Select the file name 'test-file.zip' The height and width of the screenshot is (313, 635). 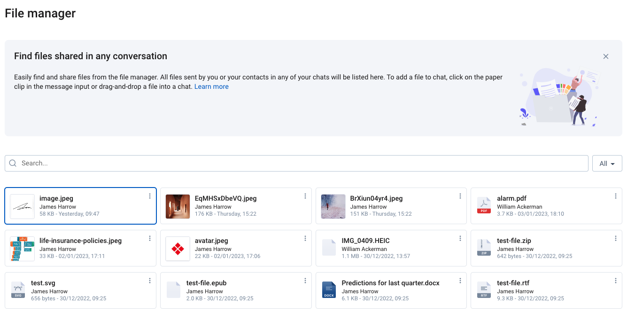(514, 241)
